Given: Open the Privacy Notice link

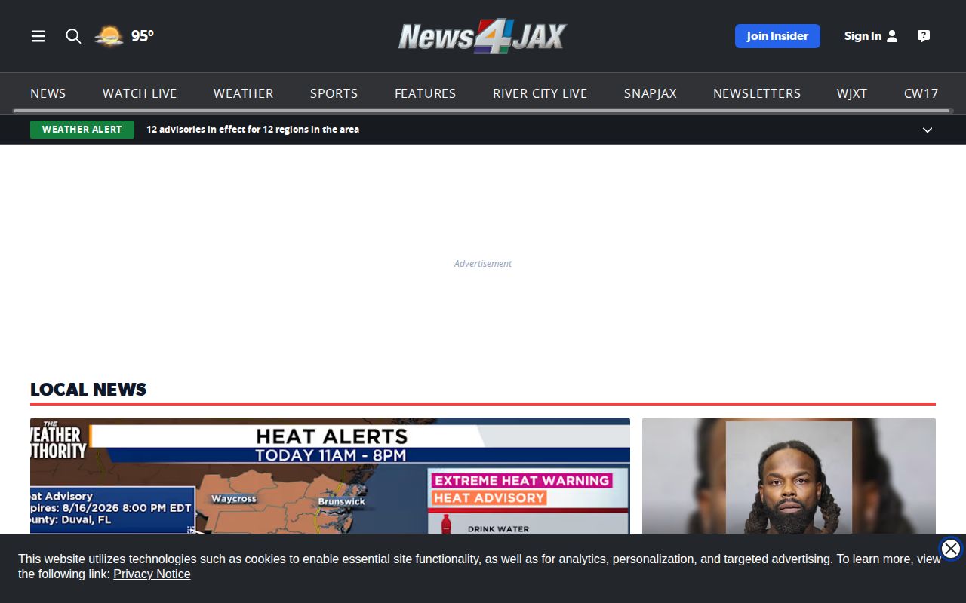Looking at the screenshot, I should click(x=152, y=574).
